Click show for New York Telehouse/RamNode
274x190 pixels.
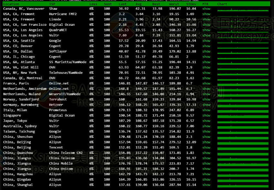coord(206,73)
